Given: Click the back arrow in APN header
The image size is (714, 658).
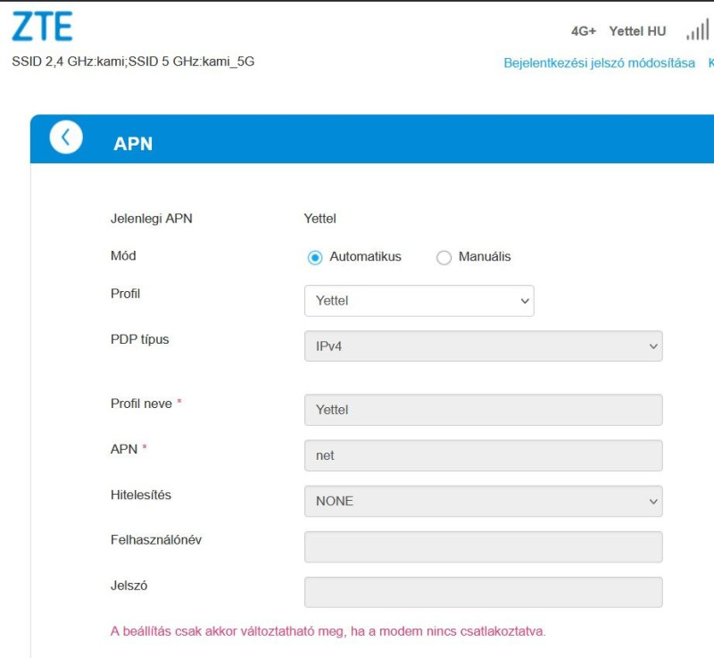Looking at the screenshot, I should [66, 137].
